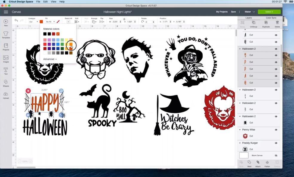Click the fill color no-fill swatch icon
Viewport: 294px width, 177px height.
coord(58,22)
